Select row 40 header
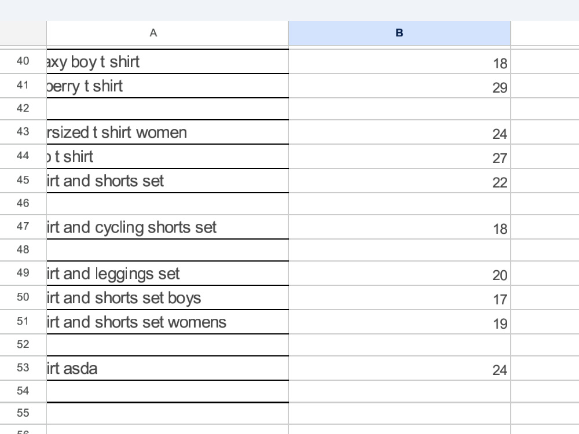 [x=23, y=61]
